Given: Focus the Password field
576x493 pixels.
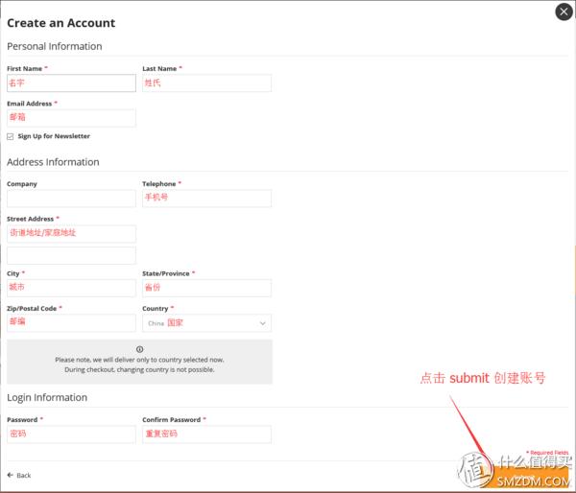Looking at the screenshot, I should tap(71, 434).
